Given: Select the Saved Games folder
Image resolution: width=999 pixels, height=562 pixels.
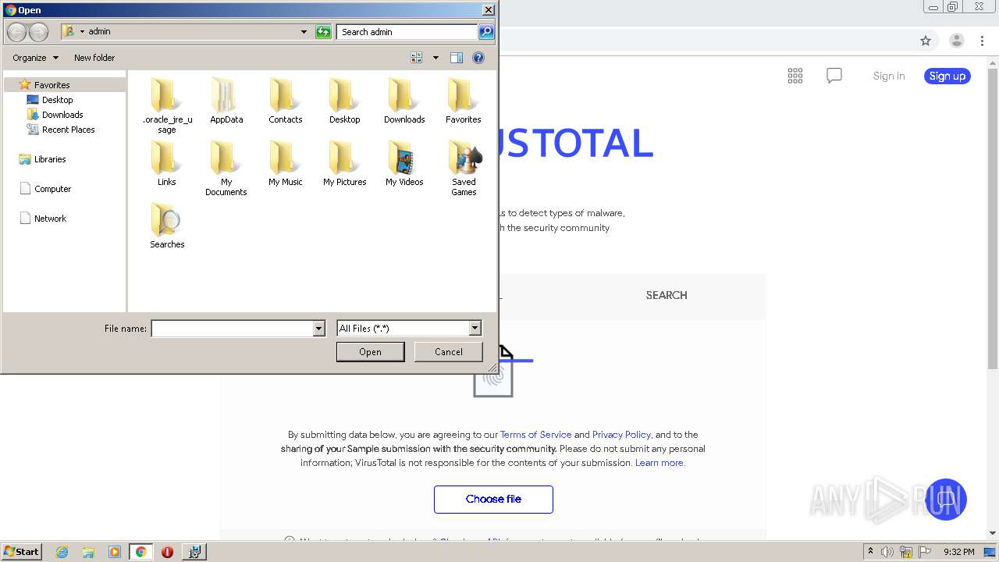Looking at the screenshot, I should coord(464,168).
